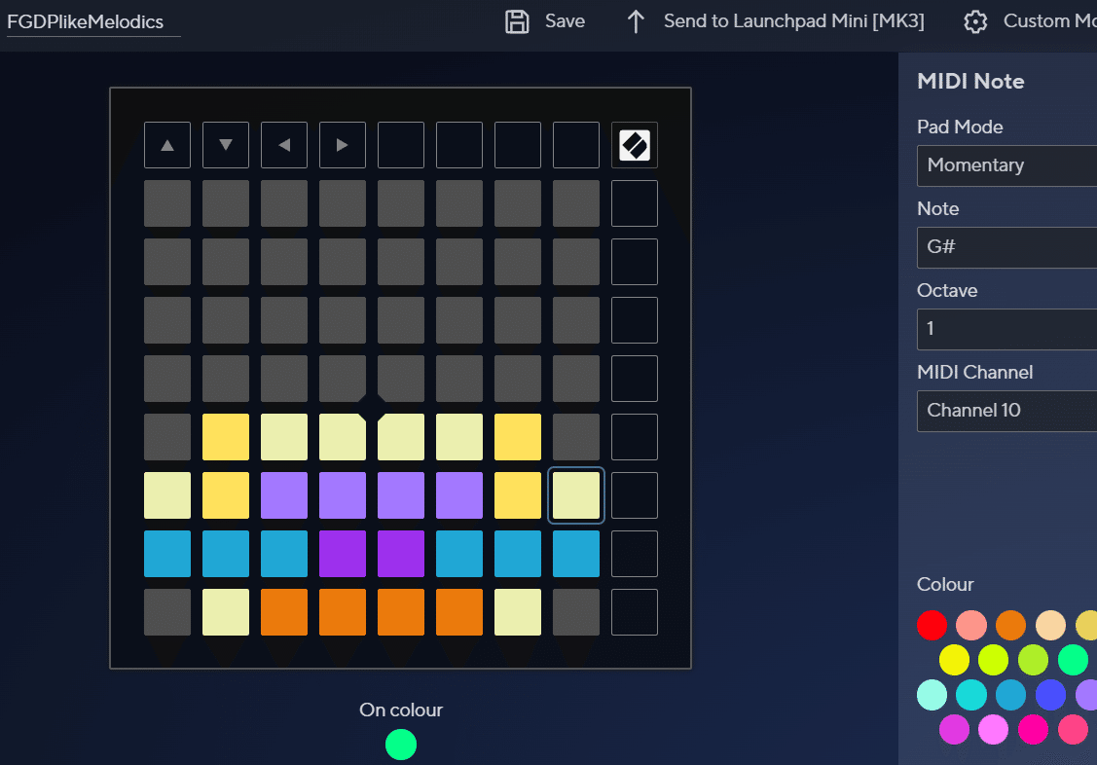Pick the yellow-green colour swatch
The height and width of the screenshot is (765, 1097).
994,660
